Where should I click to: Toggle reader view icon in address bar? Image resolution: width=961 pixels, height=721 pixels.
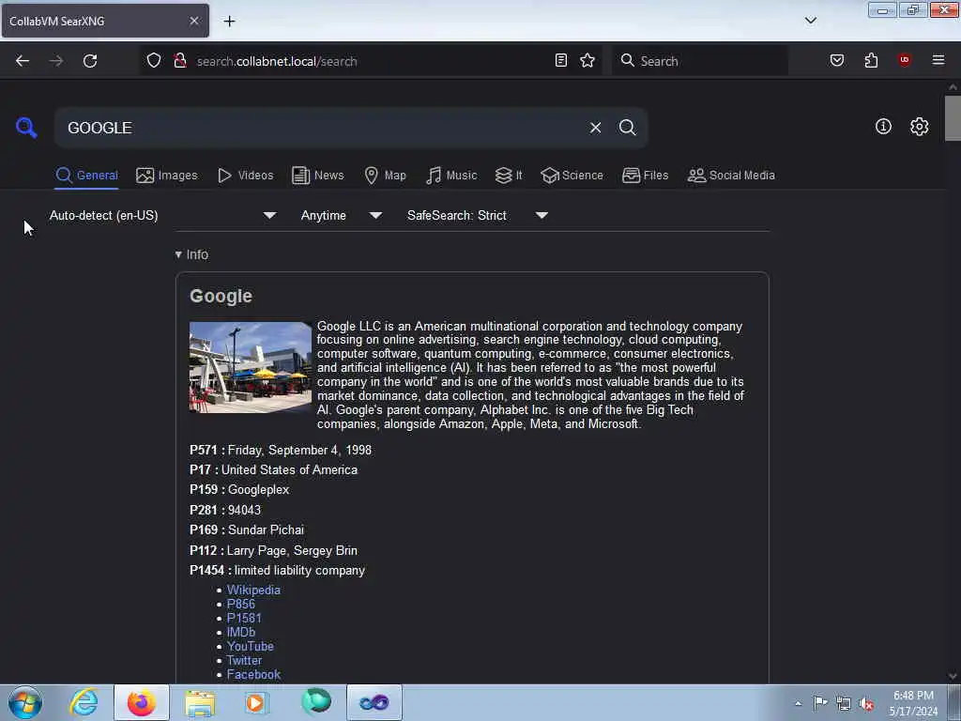pos(561,60)
